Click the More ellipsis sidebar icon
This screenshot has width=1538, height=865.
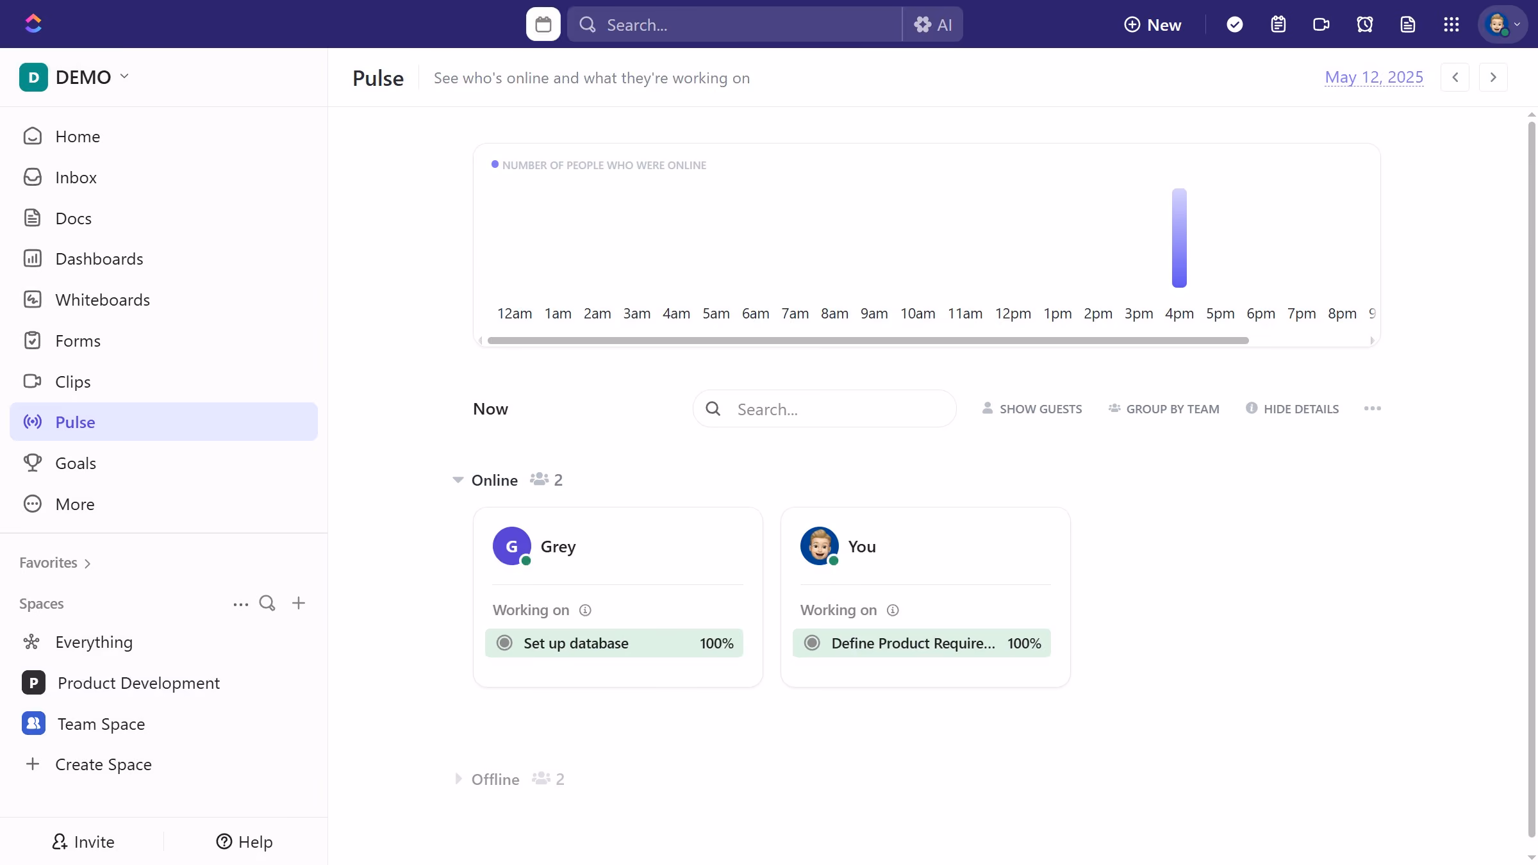click(32, 504)
